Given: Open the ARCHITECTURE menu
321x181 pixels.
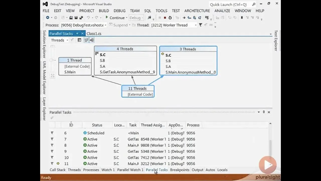Looking at the screenshot, I should [197, 11].
